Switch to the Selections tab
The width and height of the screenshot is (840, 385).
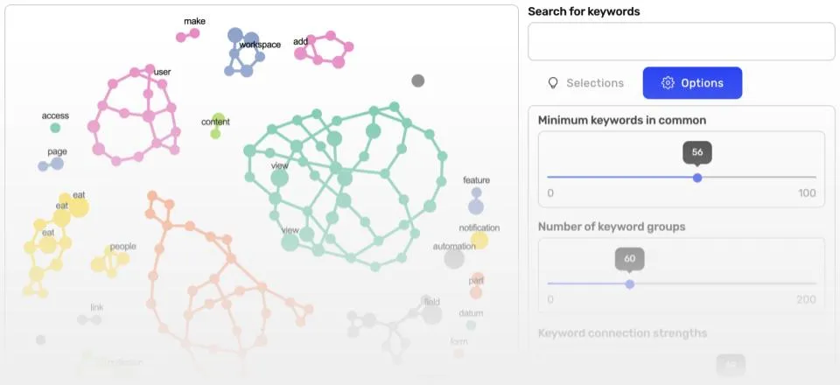coord(585,83)
